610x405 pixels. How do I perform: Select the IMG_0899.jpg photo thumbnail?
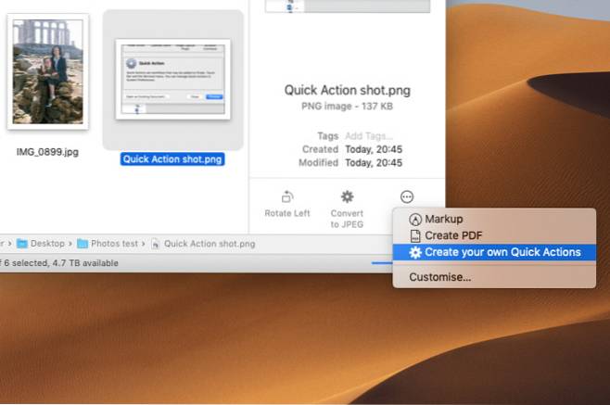coord(47,73)
